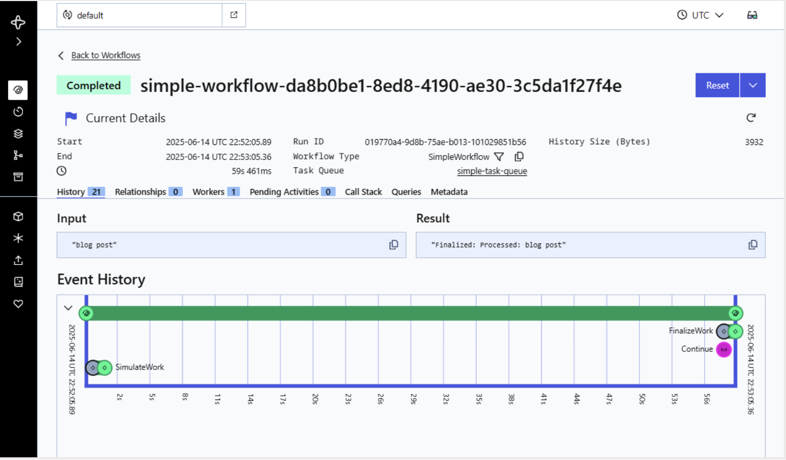786x460 pixels.
Task: Open the dropdown arrow beside Reset
Action: (x=753, y=85)
